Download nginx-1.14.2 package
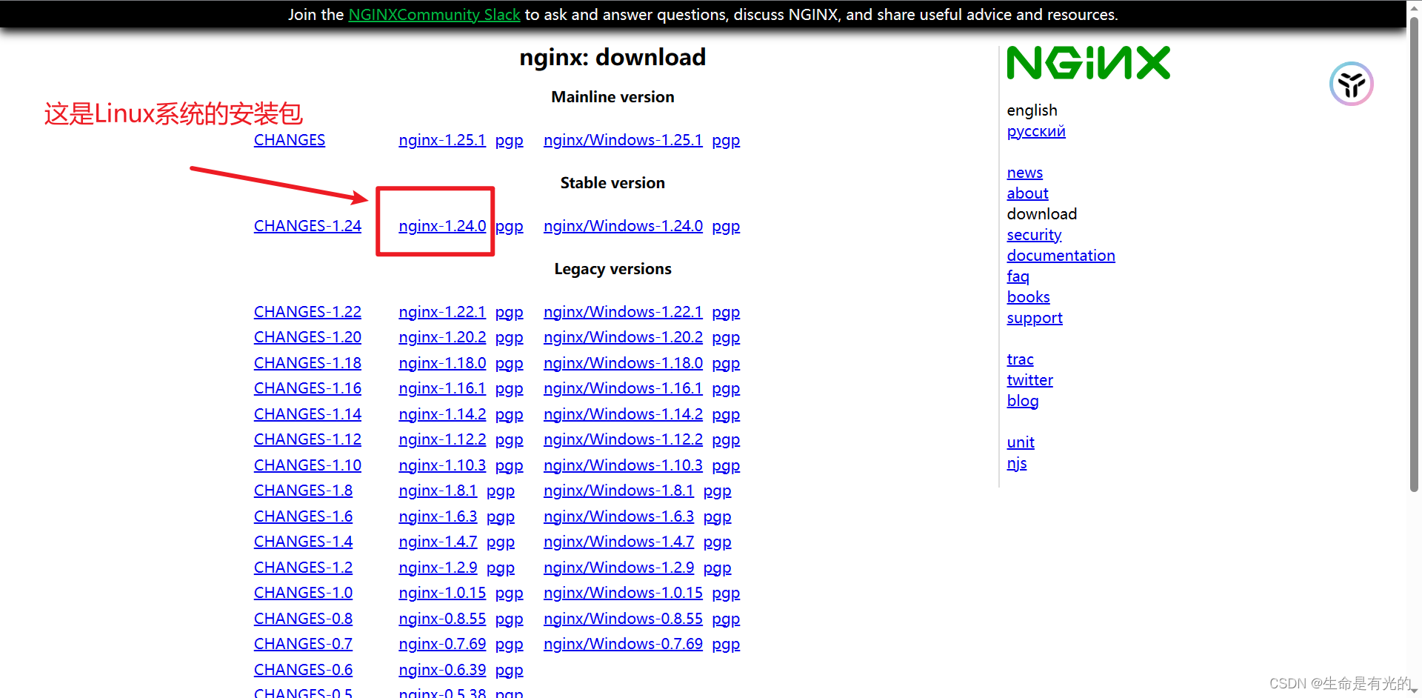This screenshot has height=698, width=1422. click(442, 414)
